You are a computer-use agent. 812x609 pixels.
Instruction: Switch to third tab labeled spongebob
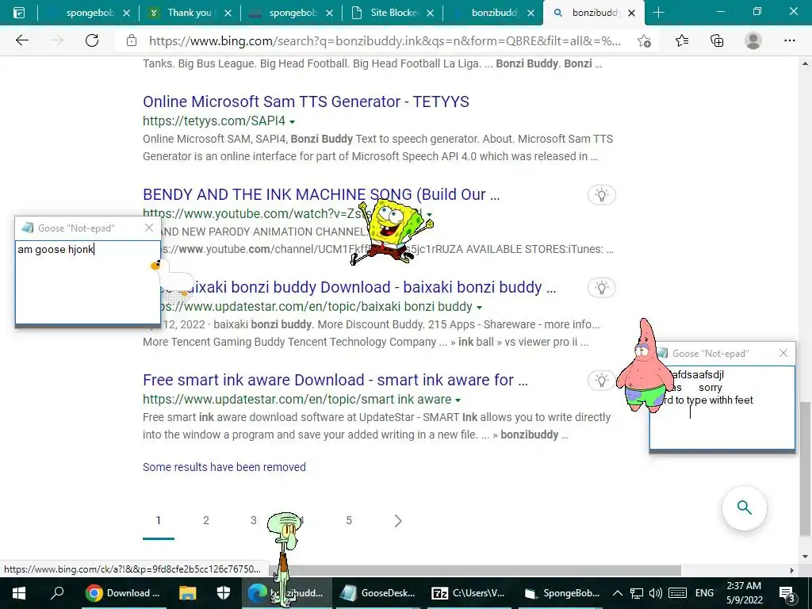click(x=291, y=13)
